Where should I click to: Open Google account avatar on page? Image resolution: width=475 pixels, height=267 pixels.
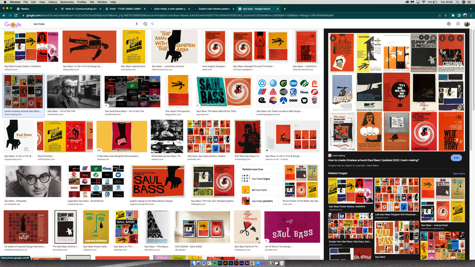click(x=467, y=24)
